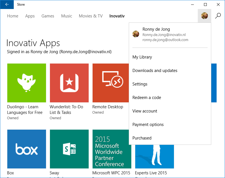The width and height of the screenshot is (225, 178).
Task: Open the Wunderlist To-Do tile
Action: tap(69, 83)
